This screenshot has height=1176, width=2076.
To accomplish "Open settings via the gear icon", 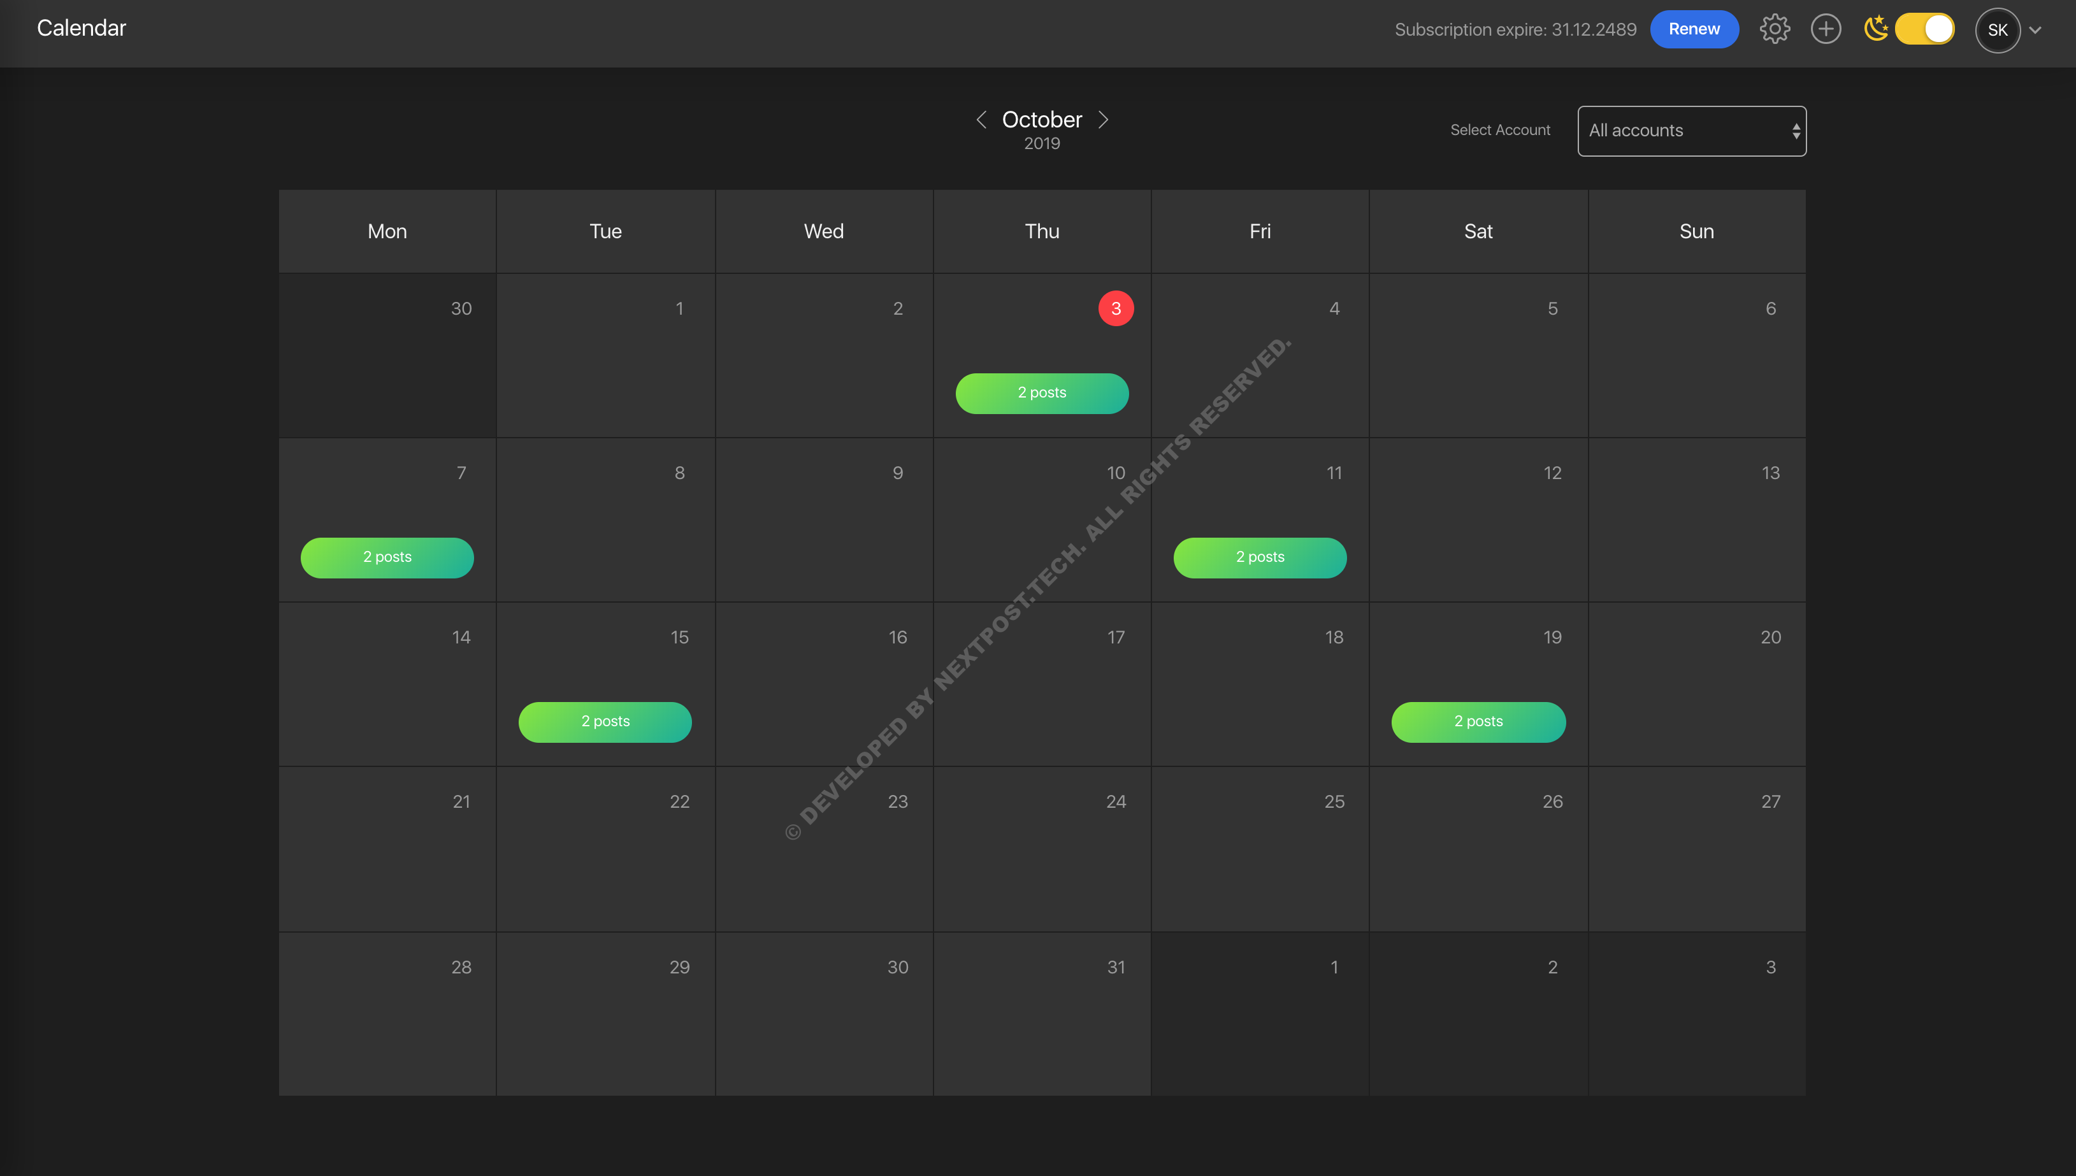I will [x=1774, y=29].
